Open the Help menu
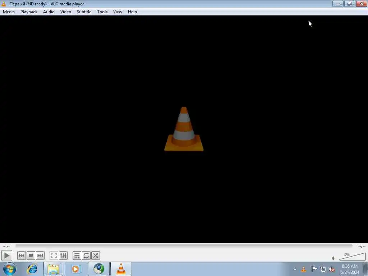368x276 pixels. click(132, 12)
